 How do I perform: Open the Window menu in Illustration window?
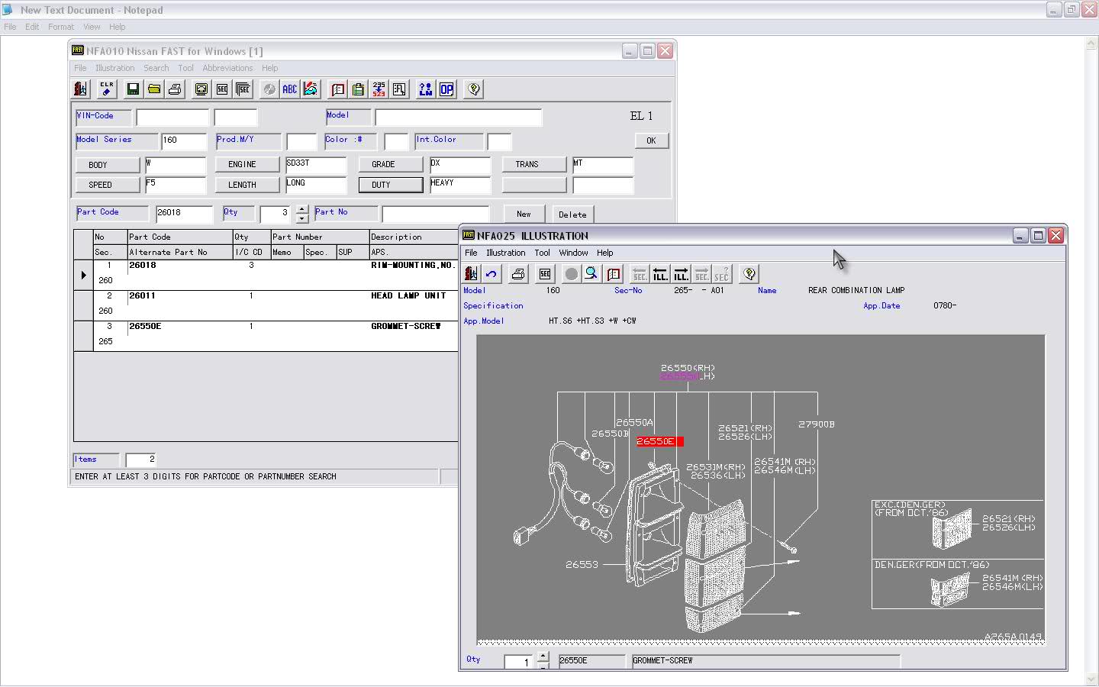(x=573, y=253)
